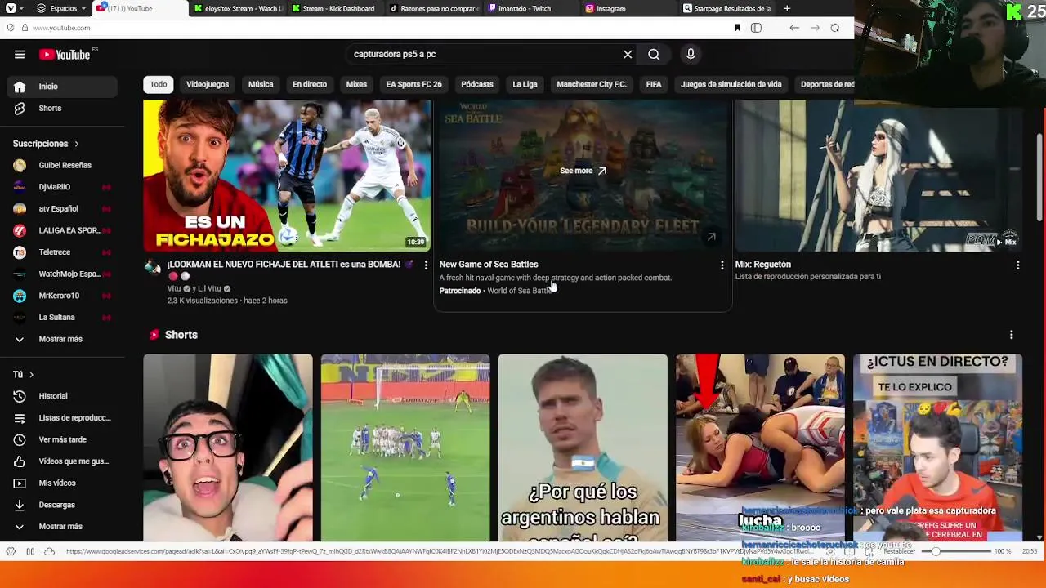The height and width of the screenshot is (588, 1046).
Task: Select the Videojuegos filter chip
Action: pyautogui.click(x=208, y=84)
